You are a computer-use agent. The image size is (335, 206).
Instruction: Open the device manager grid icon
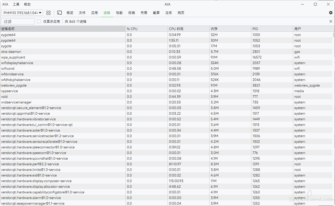click(x=49, y=13)
